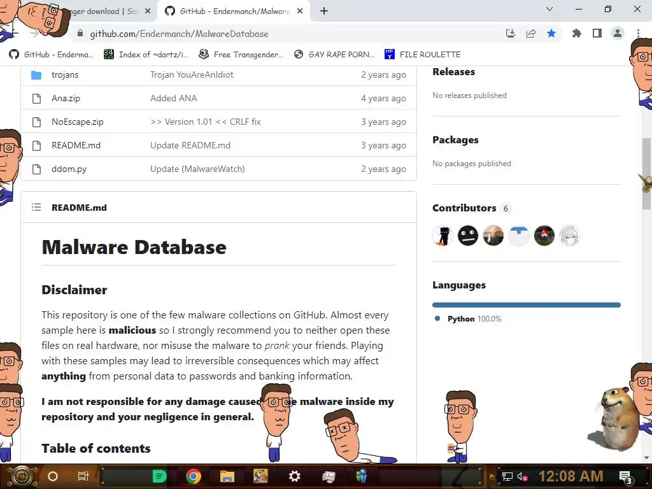View site information via the lock icon
Viewport: 652px width, 489px height.
pos(80,34)
